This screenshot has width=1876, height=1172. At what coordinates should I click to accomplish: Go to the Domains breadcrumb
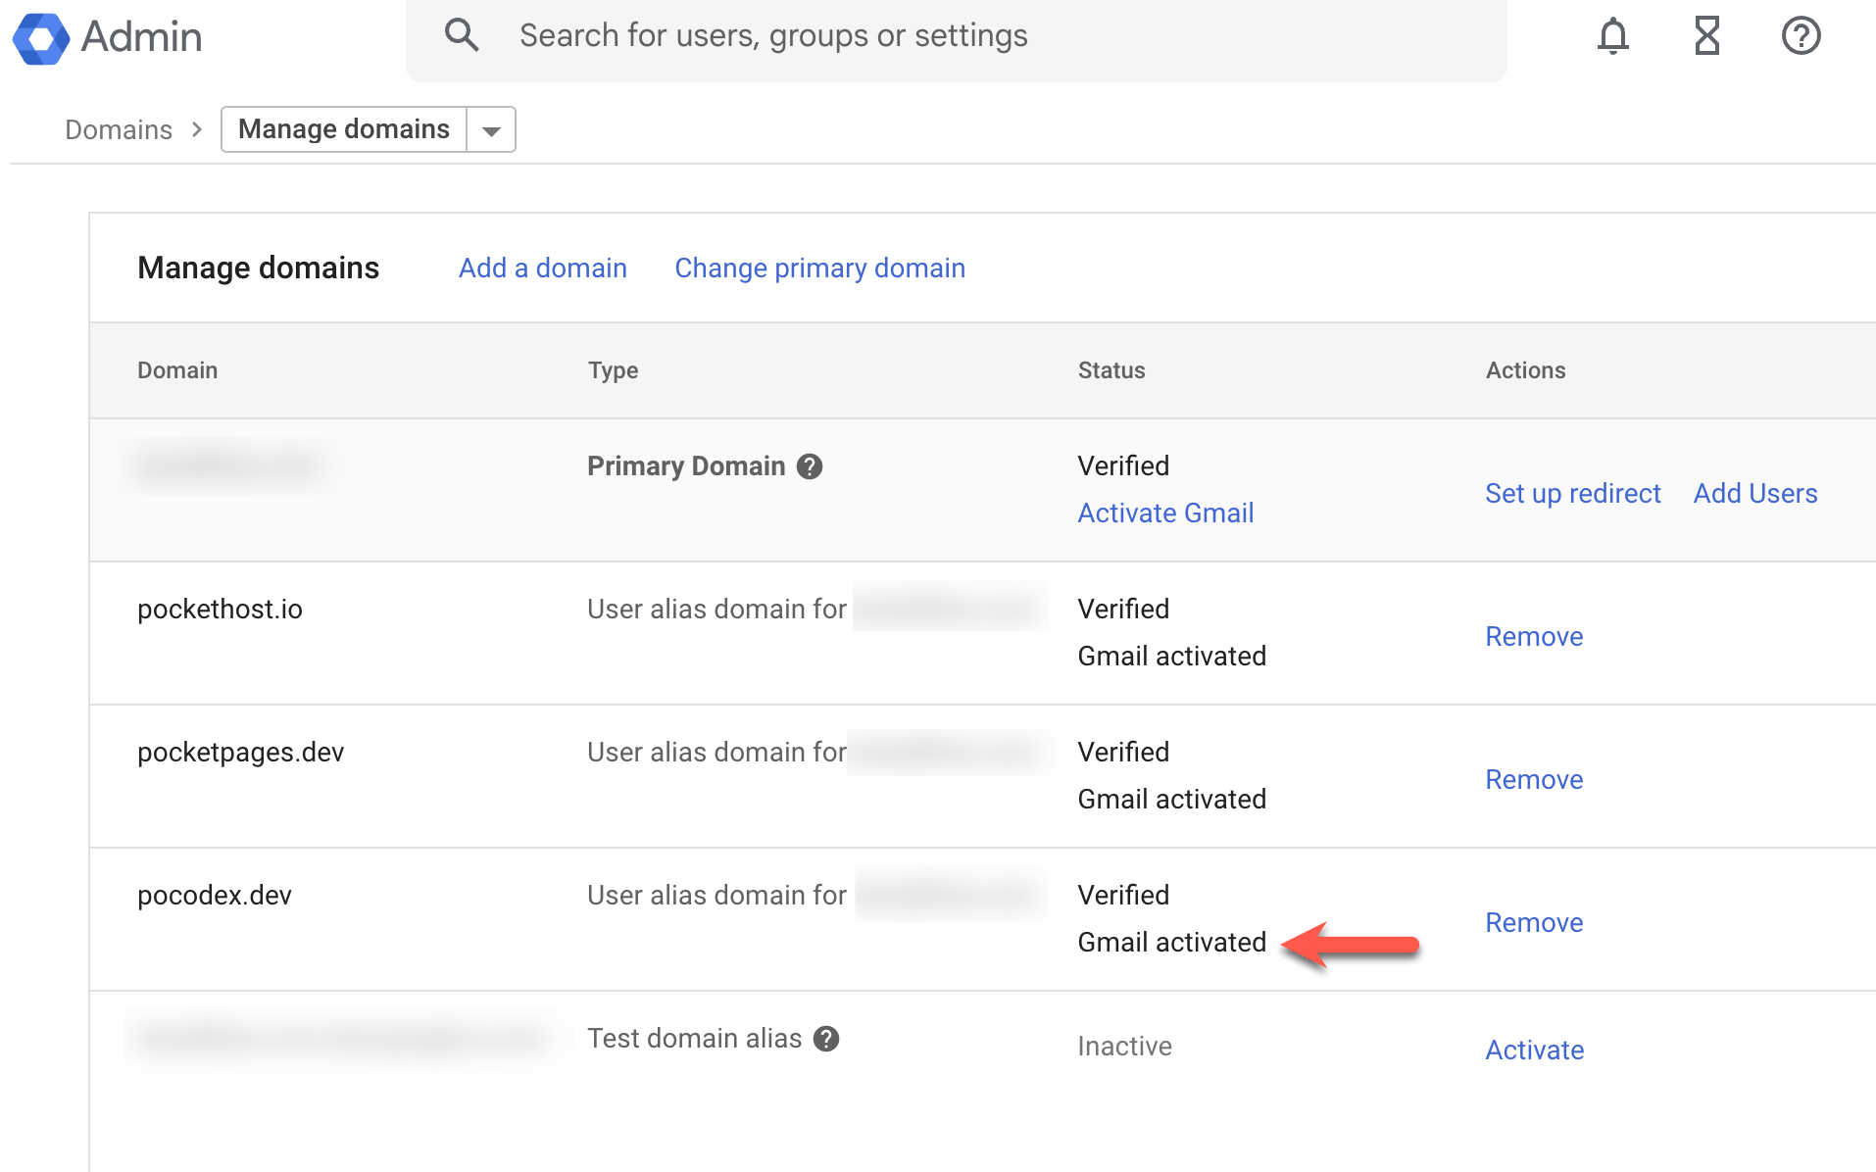point(119,130)
